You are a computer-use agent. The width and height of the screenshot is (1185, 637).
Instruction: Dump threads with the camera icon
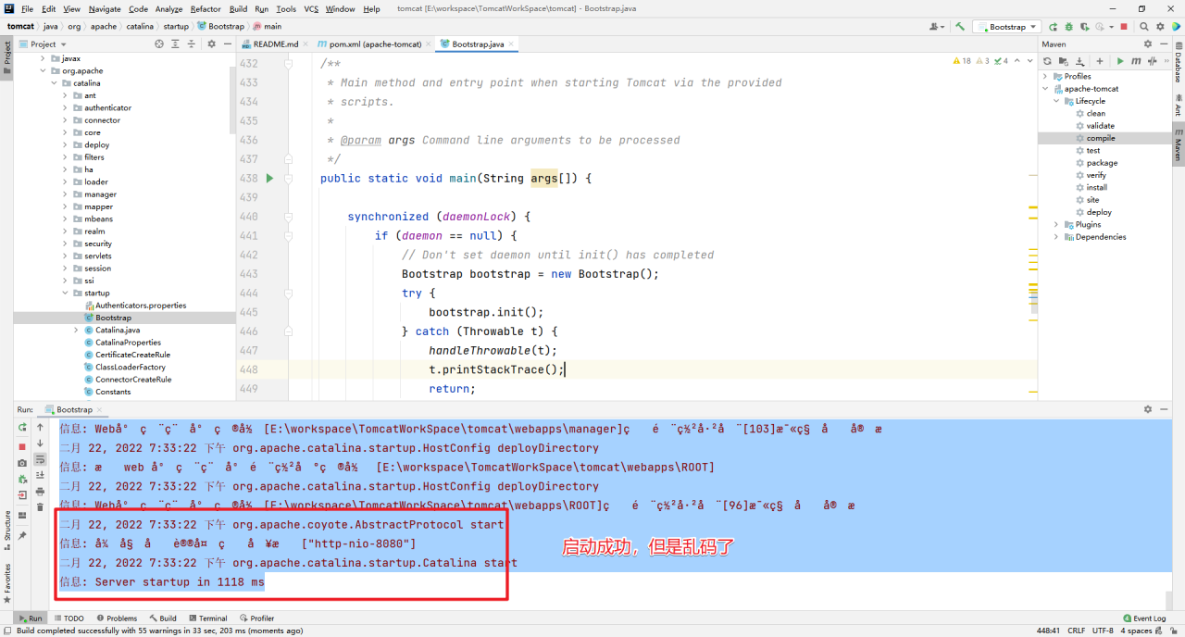click(22, 462)
